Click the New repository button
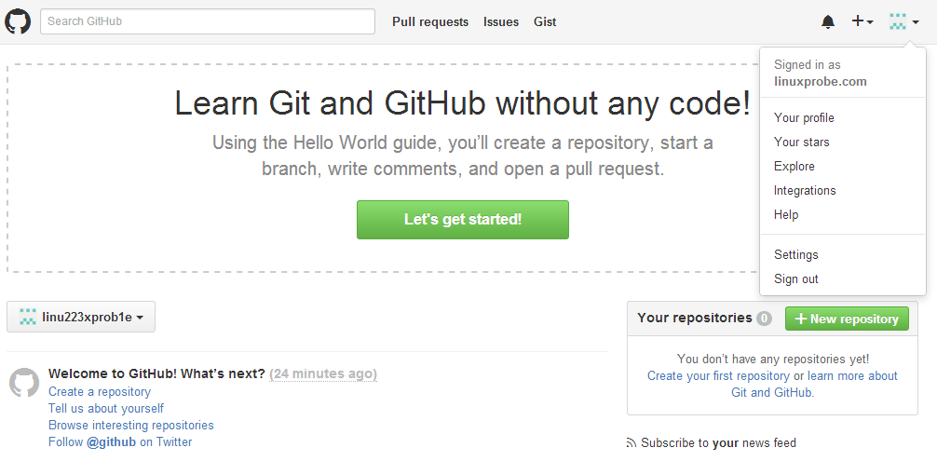Viewport: 937px width, 475px height. [x=847, y=319]
